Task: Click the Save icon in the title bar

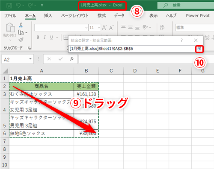Action: pyautogui.click(x=9, y=6)
